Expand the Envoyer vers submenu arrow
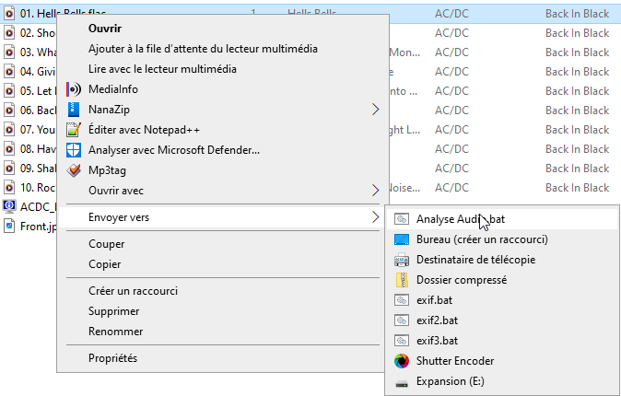The width and height of the screenshot is (621, 396). pyautogui.click(x=375, y=217)
